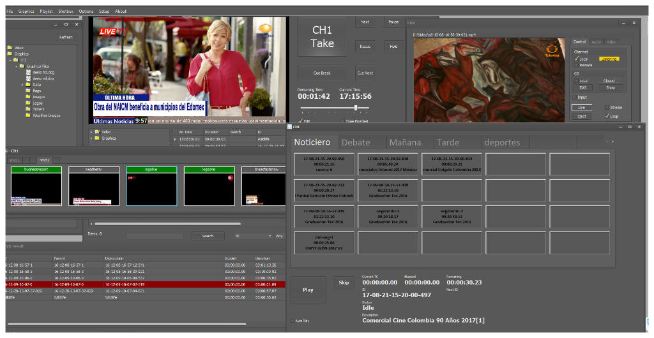Toggle the Channel Remote checkbox
The image size is (654, 338).
tap(577, 65)
